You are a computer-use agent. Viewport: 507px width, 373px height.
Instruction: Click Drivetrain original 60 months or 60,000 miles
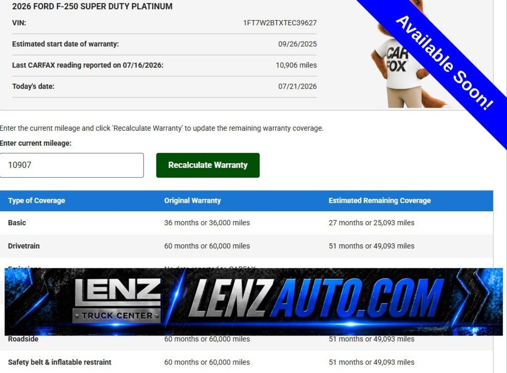click(207, 246)
